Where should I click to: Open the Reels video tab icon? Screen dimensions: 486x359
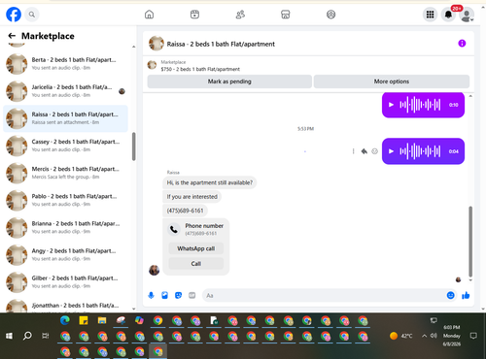click(x=194, y=15)
